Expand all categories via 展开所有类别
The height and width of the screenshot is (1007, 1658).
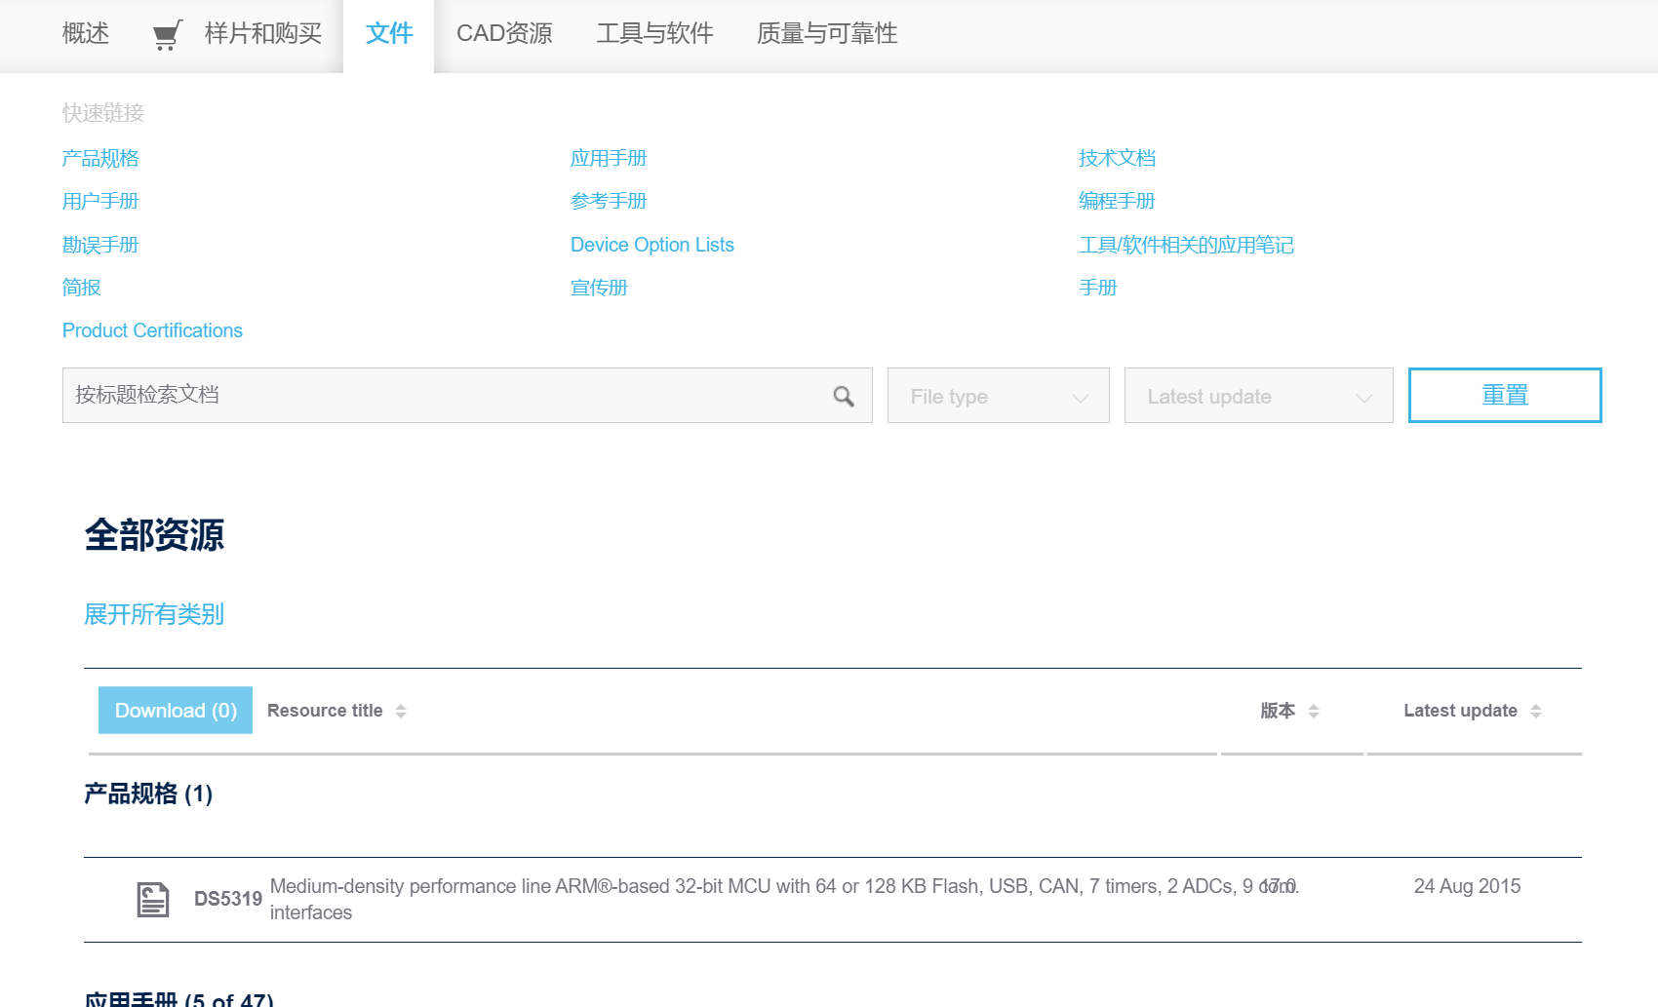tap(154, 614)
